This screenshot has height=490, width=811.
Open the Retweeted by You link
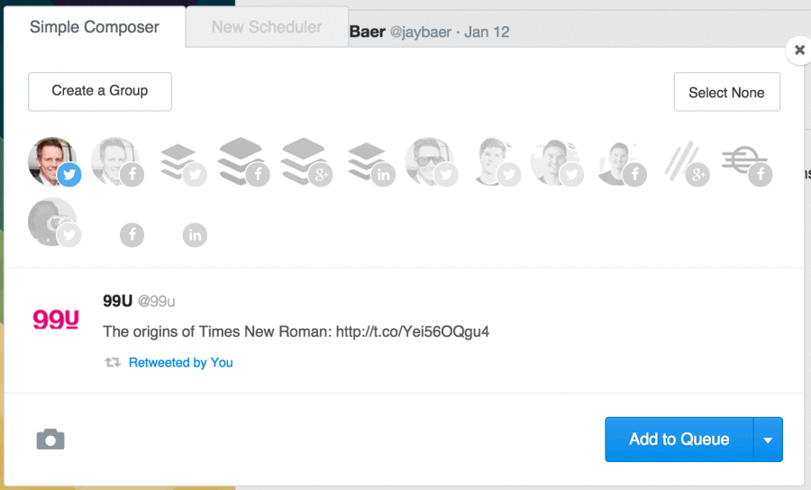(180, 363)
